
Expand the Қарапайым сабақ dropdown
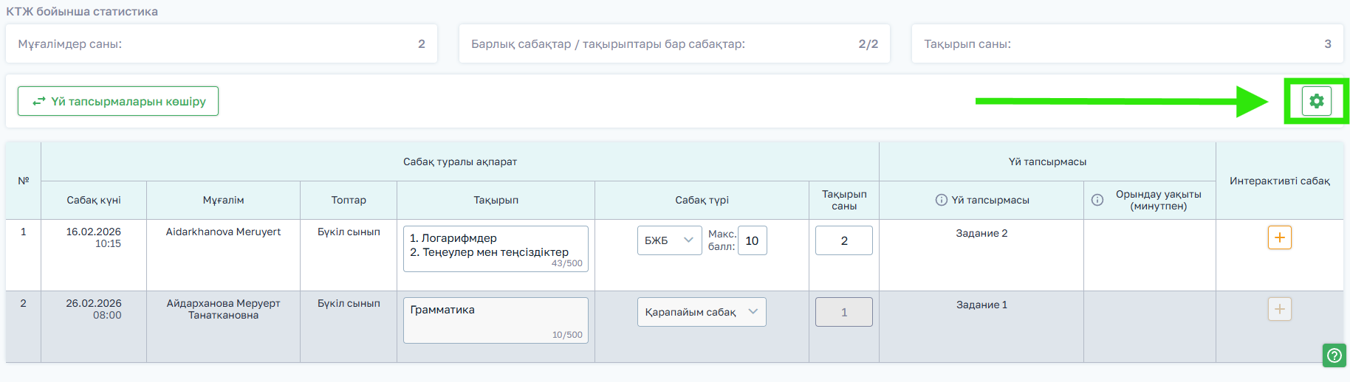(x=701, y=312)
